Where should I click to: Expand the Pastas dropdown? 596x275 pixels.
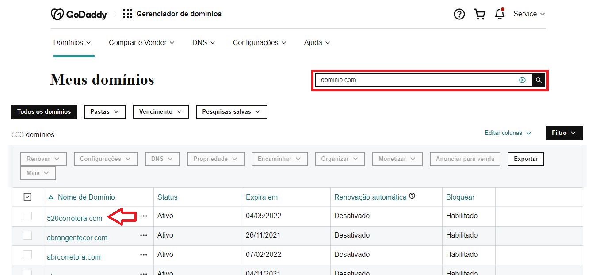(x=105, y=112)
